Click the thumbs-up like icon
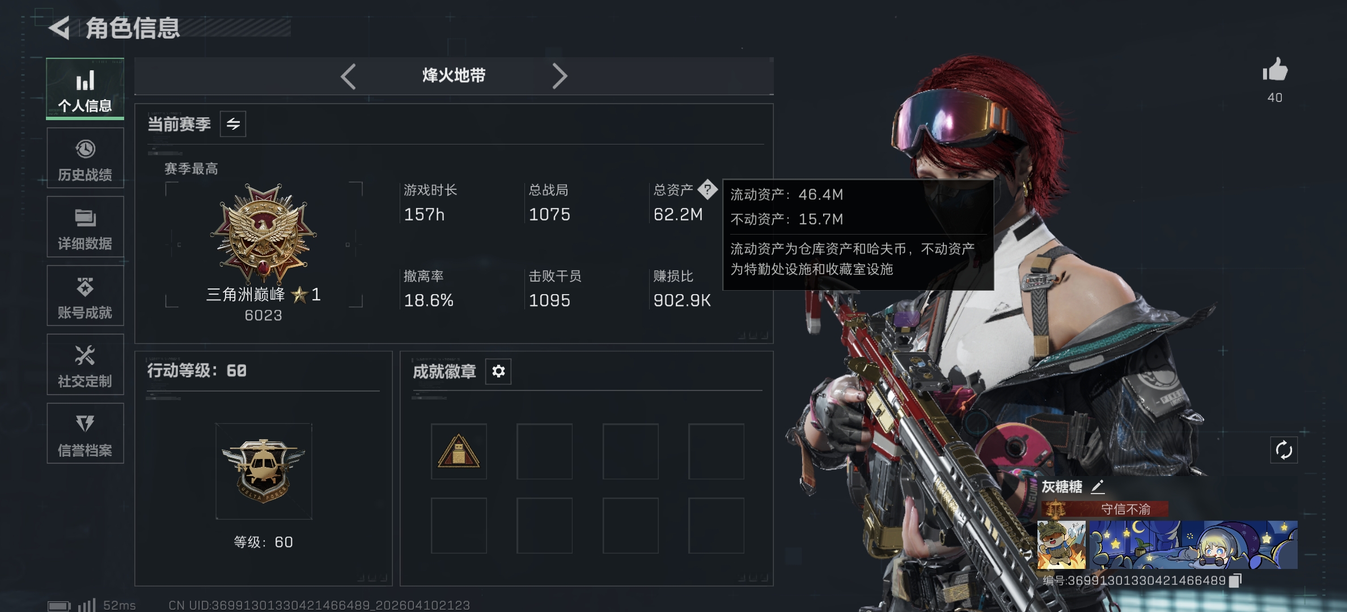Viewport: 1347px width, 612px height. click(1274, 70)
